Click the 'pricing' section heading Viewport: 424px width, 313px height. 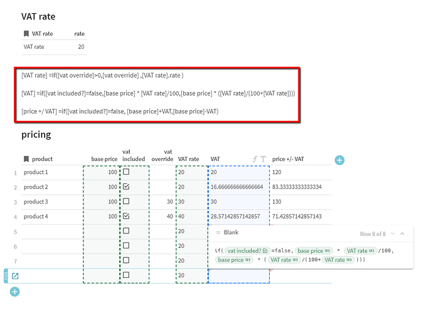coord(36,135)
